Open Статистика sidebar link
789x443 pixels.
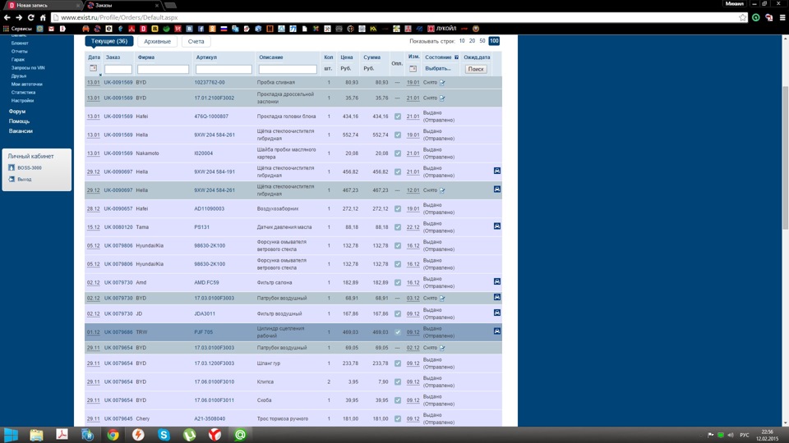pos(23,93)
